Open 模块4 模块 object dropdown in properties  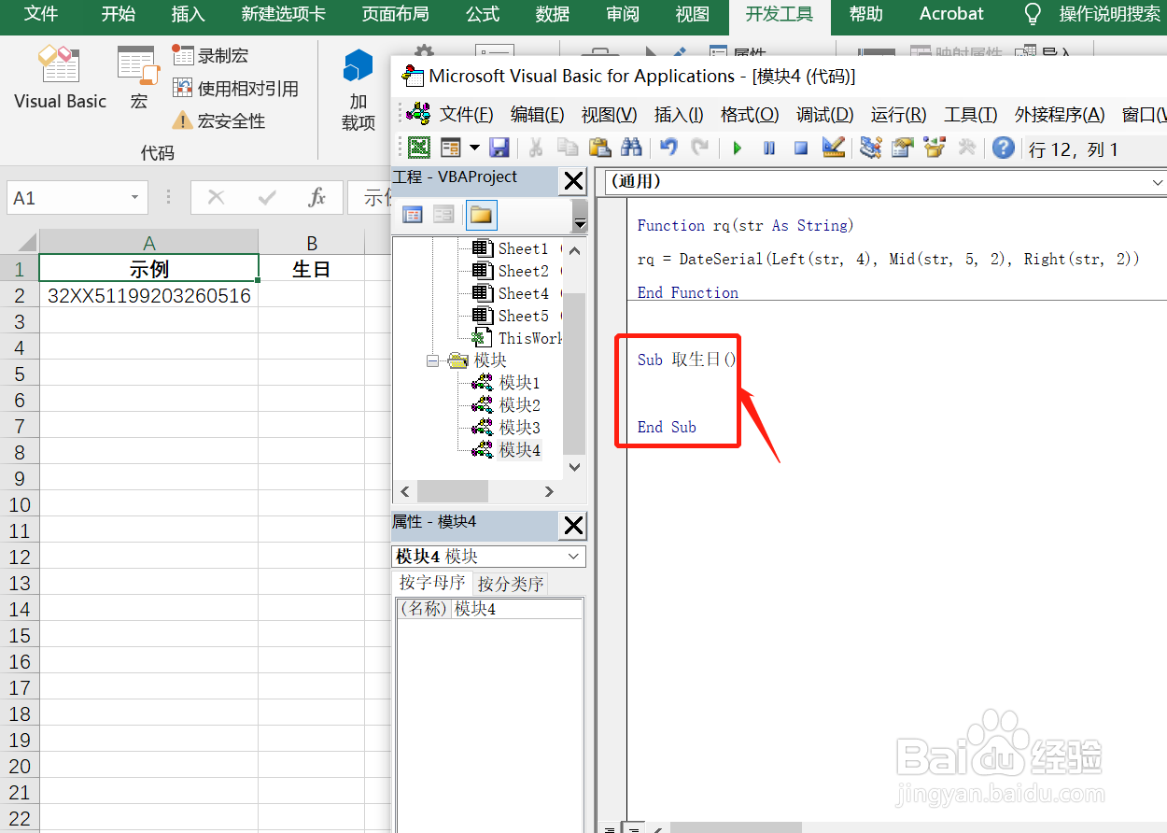coord(574,557)
